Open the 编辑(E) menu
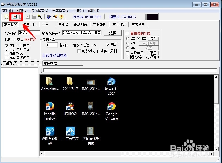Screen dimensions: 222x163 [x=22, y=10]
